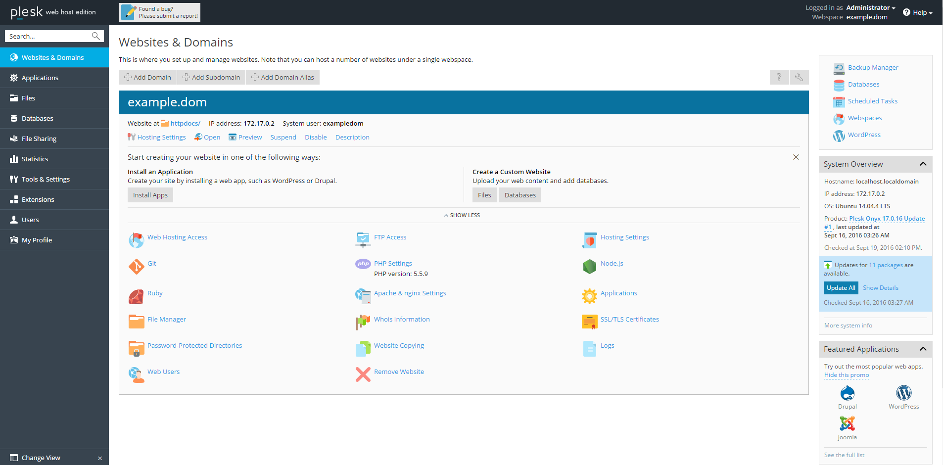
Task: Click the Search input field
Action: click(x=48, y=37)
